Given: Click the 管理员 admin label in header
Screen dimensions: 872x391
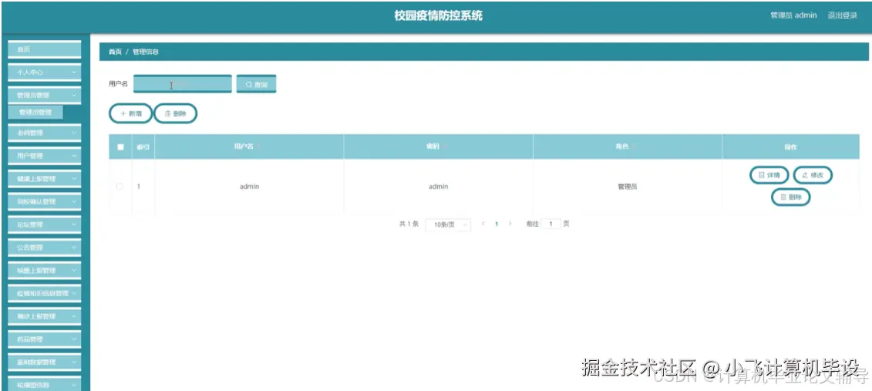Looking at the screenshot, I should point(793,15).
